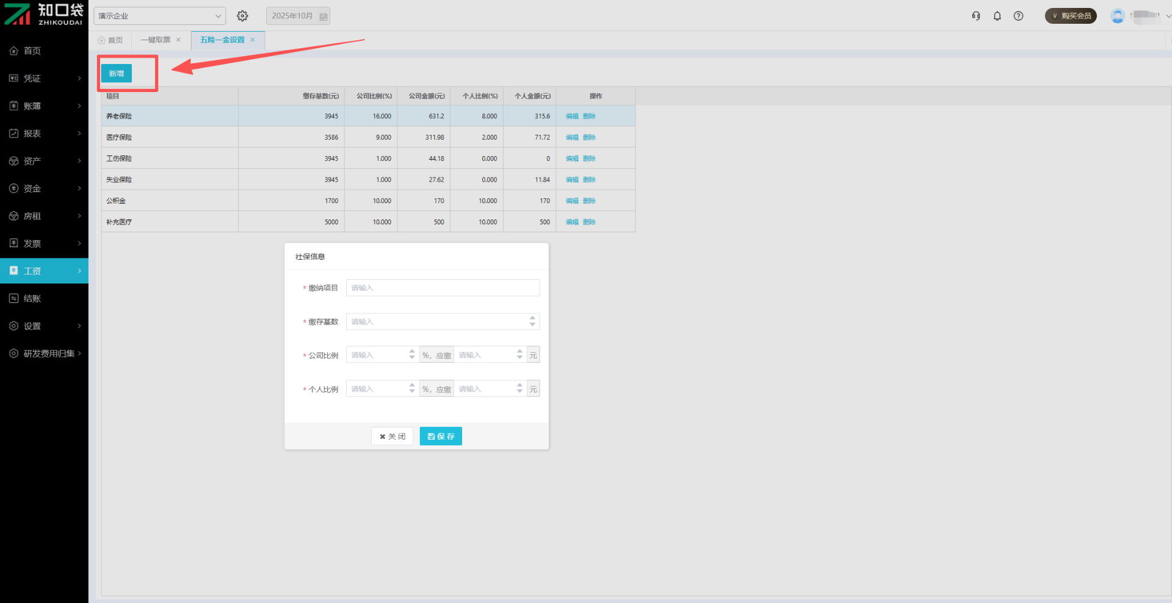Save the 社保信息 form
The image size is (1172, 603).
[441, 436]
